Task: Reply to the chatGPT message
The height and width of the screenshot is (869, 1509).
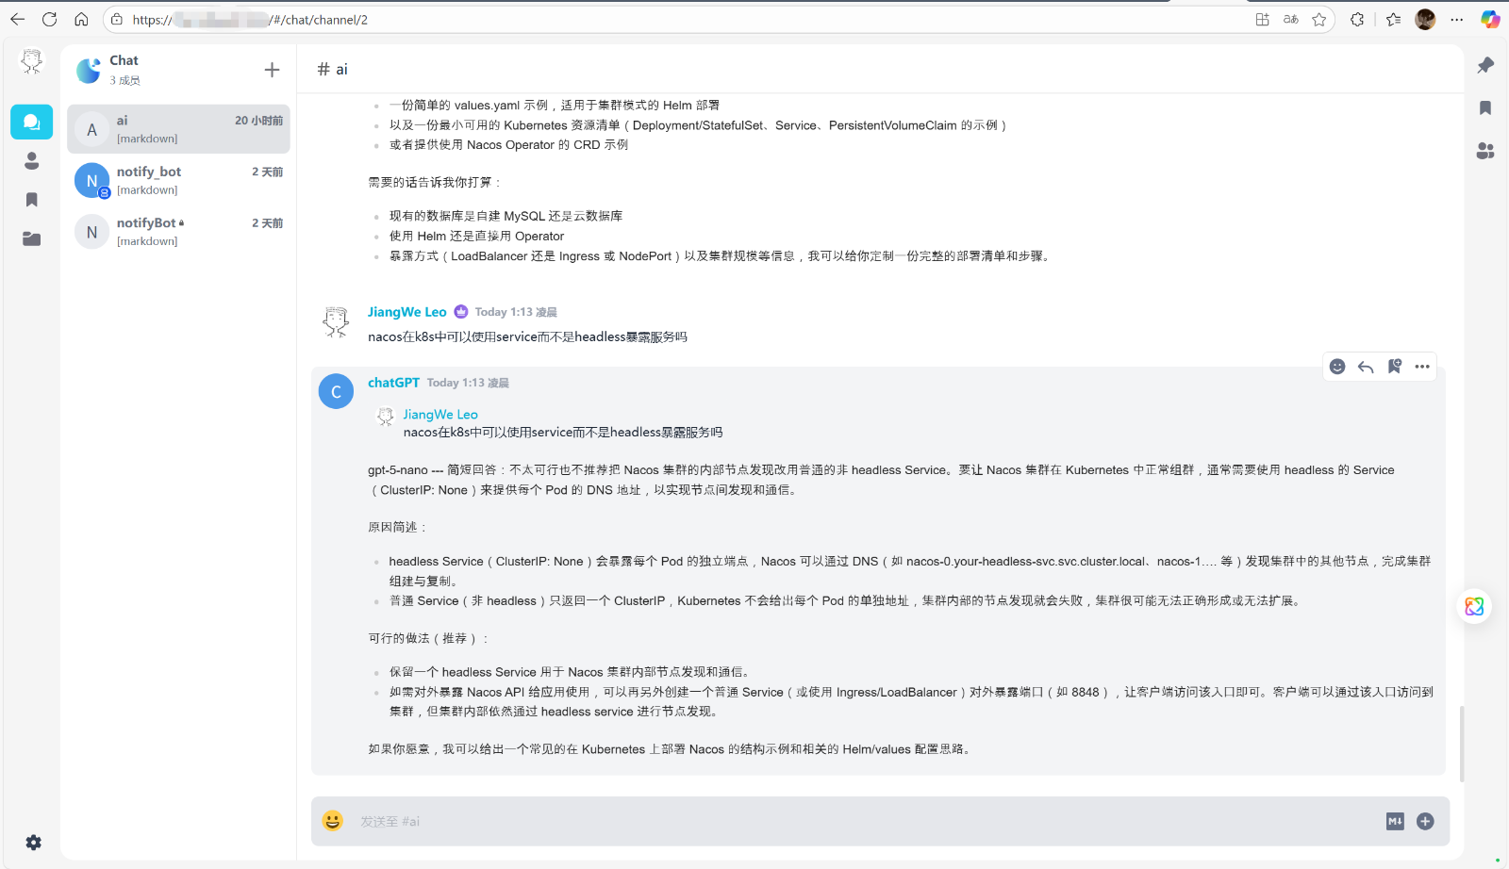Action: point(1365,367)
